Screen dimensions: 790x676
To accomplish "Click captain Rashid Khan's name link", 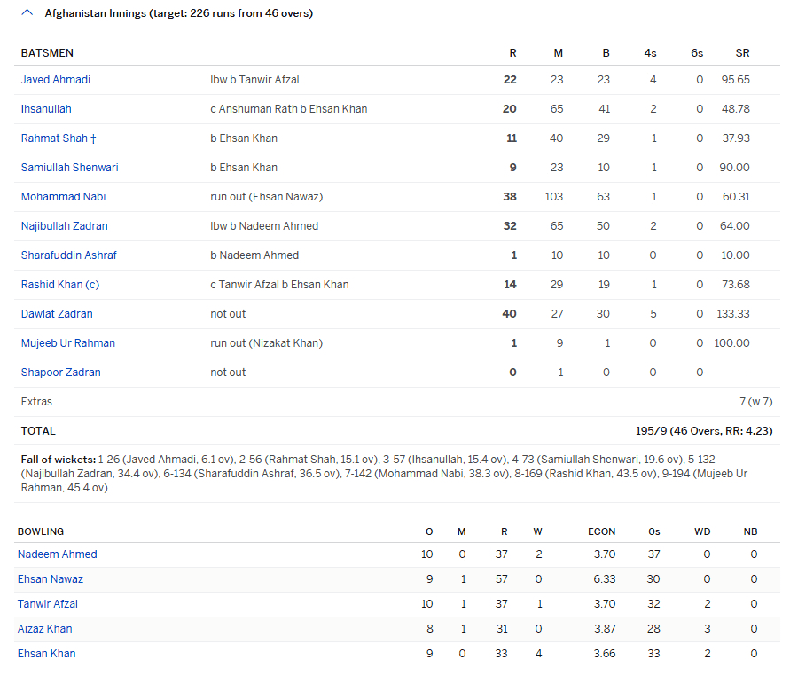I will pyautogui.click(x=59, y=285).
